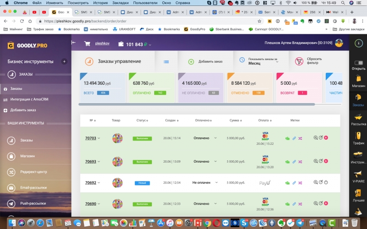Screen dimensions: 367x229
Task: Open the pleshkov shop link
Action: 102,43
